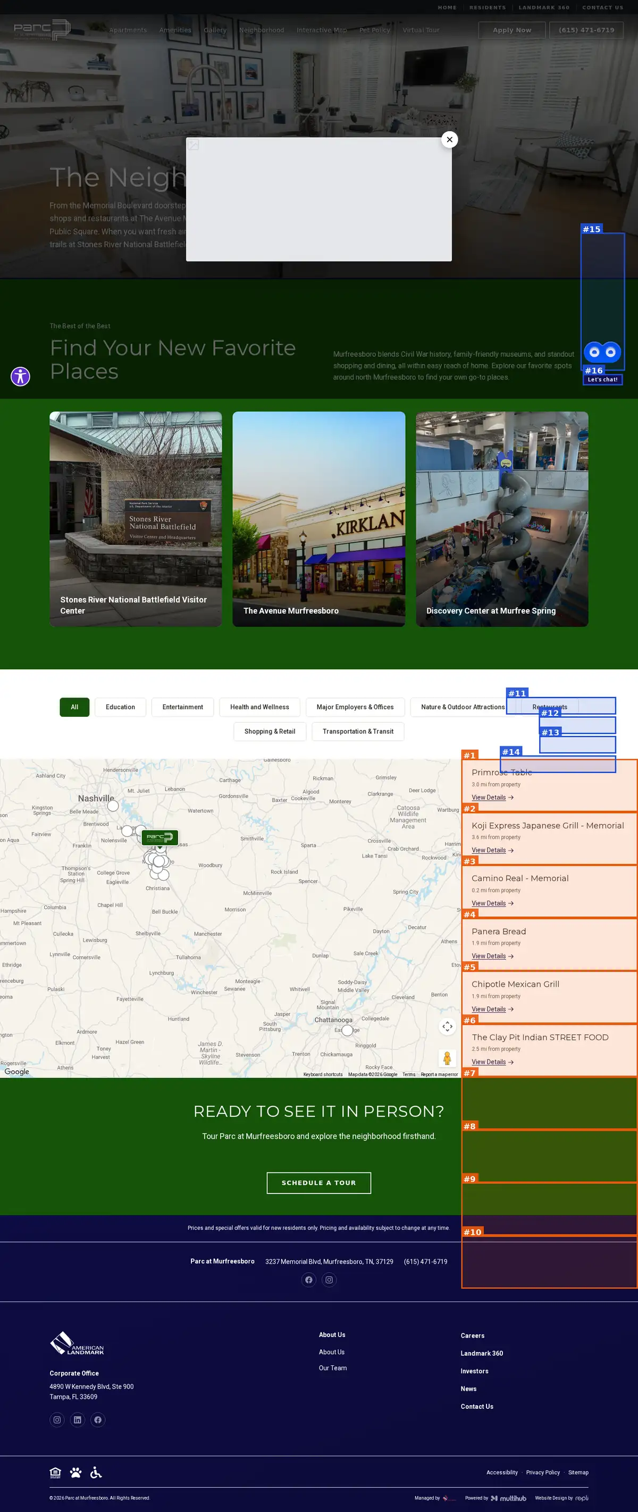Open Apartments nav menu item
The height and width of the screenshot is (1512, 638).
click(128, 30)
